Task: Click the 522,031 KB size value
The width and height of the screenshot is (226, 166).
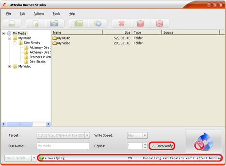Action: [122, 38]
